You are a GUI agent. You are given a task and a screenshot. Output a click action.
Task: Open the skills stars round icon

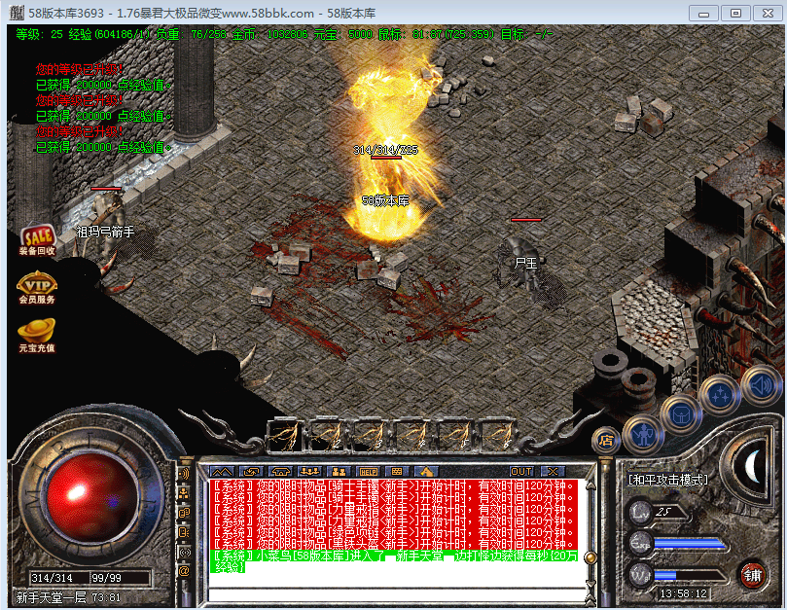point(720,395)
